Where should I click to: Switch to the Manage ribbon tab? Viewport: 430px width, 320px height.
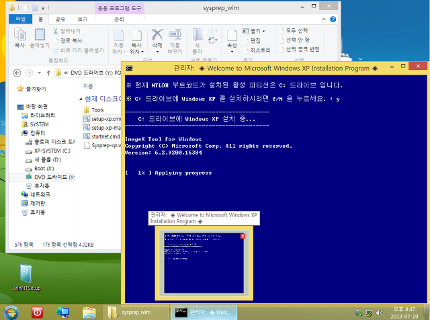point(119,19)
